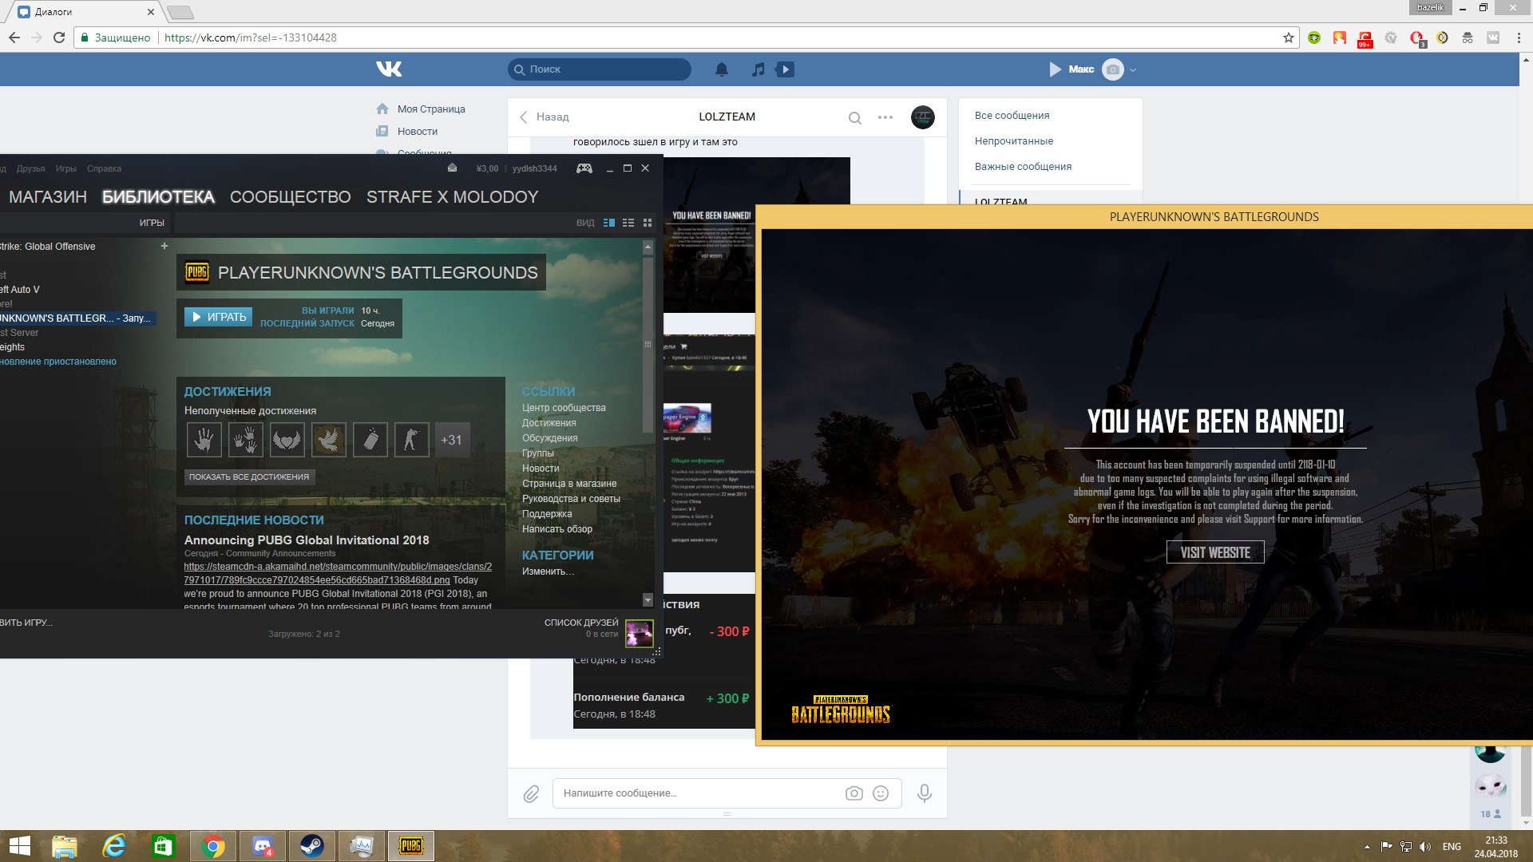Open Написать обзор link
Image resolution: width=1533 pixels, height=862 pixels.
557,529
